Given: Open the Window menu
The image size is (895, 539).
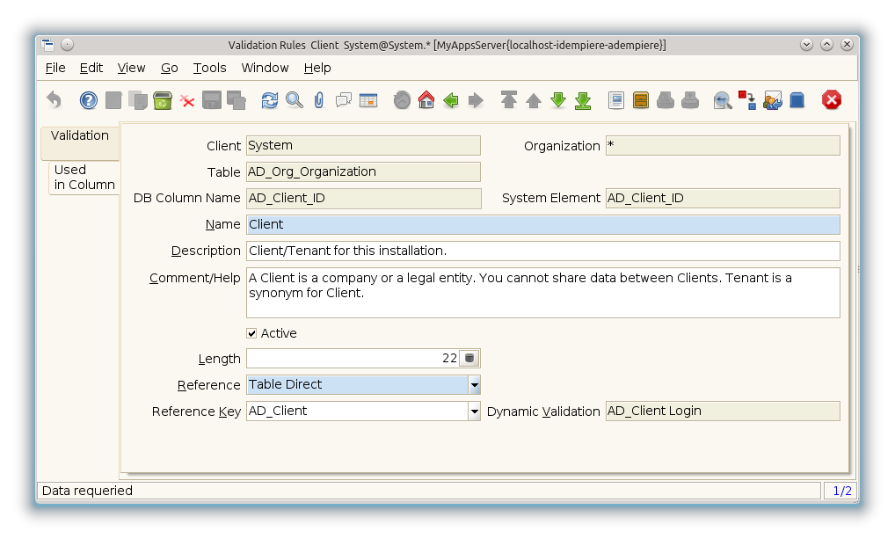Looking at the screenshot, I should coord(265,68).
